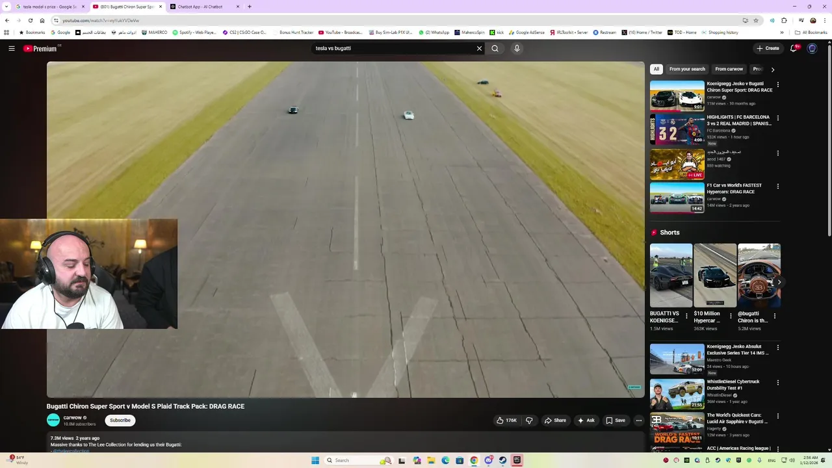This screenshot has width=832, height=468.
Task: Open options for Koenigsegg Jesko v Bugatti video
Action: point(777,84)
